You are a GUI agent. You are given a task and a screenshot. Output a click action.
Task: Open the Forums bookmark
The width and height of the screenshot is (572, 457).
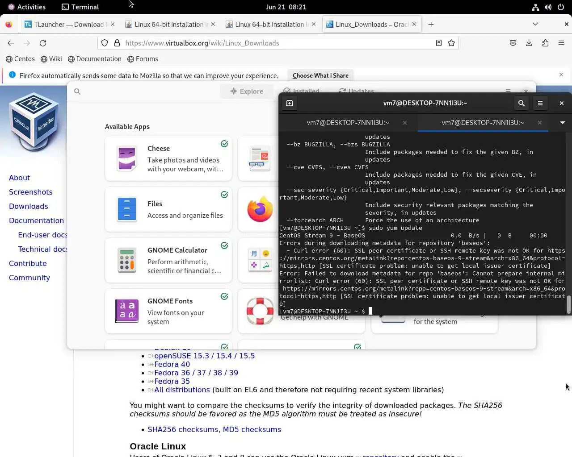(143, 59)
